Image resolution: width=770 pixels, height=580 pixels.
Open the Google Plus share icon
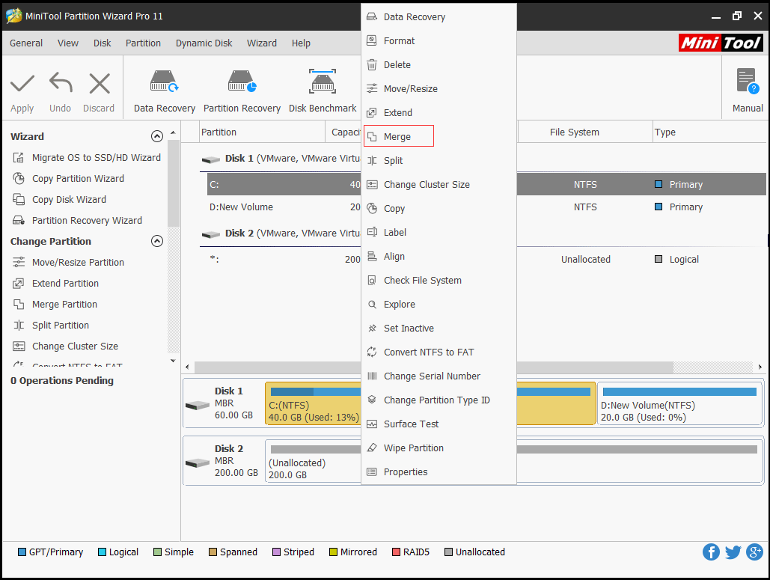pyautogui.click(x=754, y=552)
